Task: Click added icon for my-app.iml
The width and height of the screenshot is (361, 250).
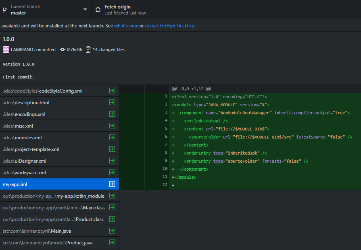Action: (x=112, y=184)
